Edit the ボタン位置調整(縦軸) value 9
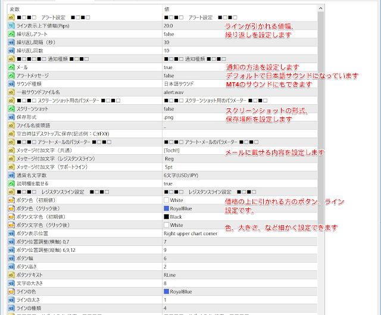381x315 pixels. [x=165, y=250]
